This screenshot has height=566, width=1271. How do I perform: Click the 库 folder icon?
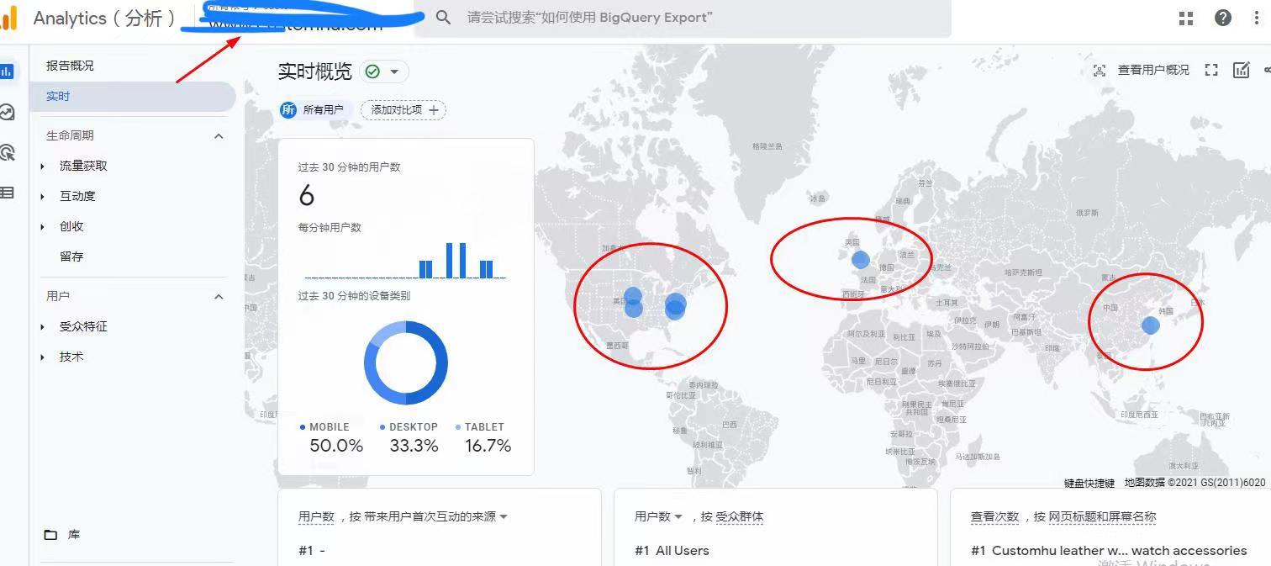pos(50,535)
